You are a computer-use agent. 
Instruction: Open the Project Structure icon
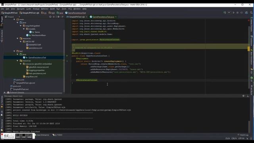pyautogui.click(x=246, y=12)
